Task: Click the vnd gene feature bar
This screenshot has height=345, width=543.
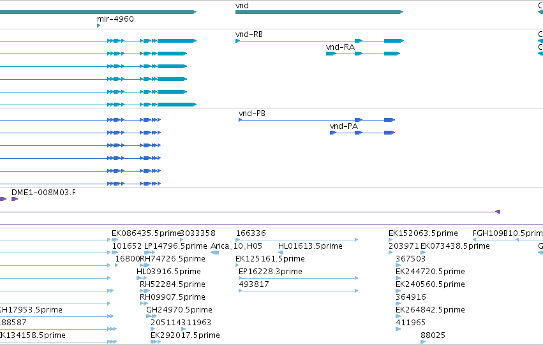Action: pyautogui.click(x=319, y=12)
